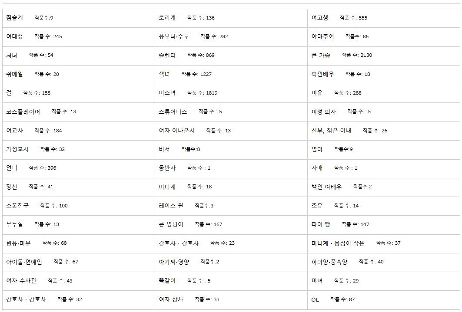The width and height of the screenshot is (462, 312).
Task: Click the 레이스 퀸 category
Action: tap(171, 206)
